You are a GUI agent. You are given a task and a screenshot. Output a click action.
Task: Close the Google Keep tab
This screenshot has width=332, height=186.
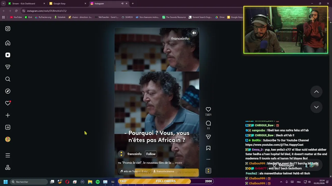85,4
